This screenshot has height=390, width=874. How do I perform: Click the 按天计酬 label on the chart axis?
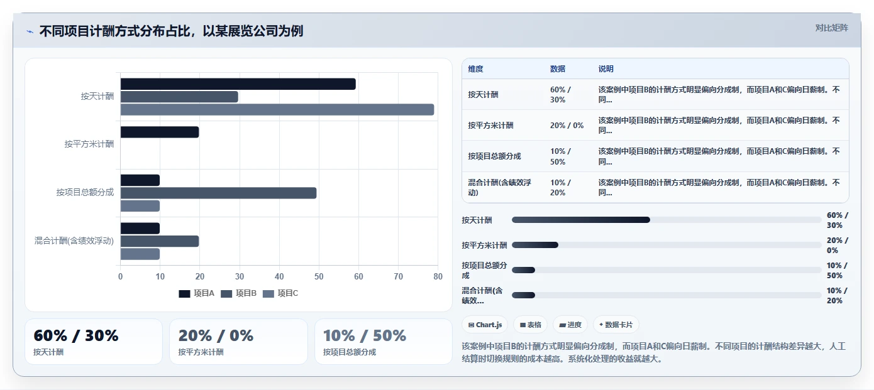[97, 97]
